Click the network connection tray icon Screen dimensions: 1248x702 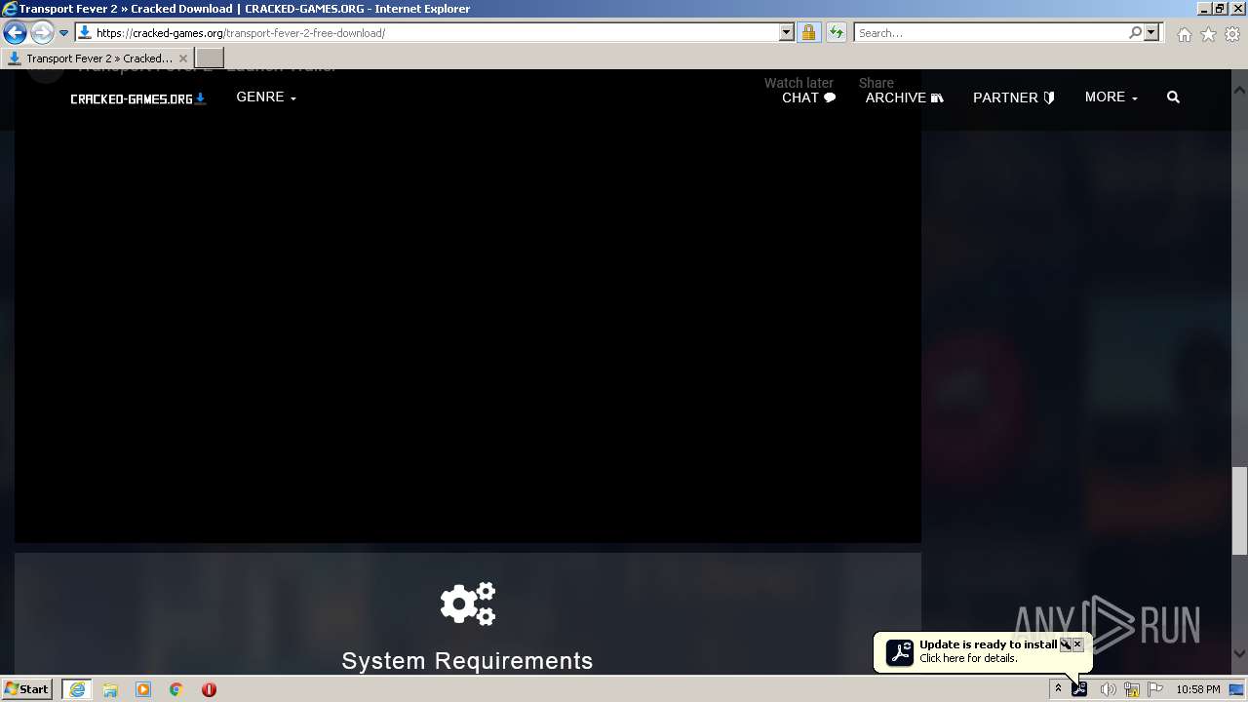tap(1132, 689)
